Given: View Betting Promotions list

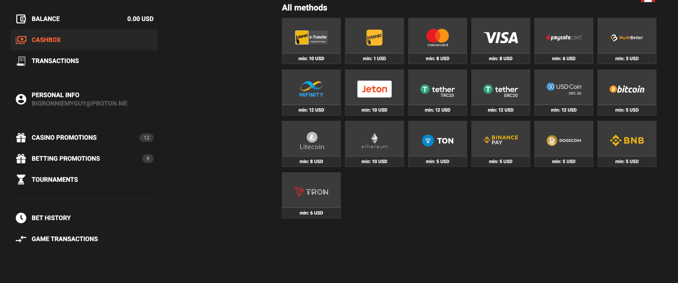Looking at the screenshot, I should tap(84, 159).
